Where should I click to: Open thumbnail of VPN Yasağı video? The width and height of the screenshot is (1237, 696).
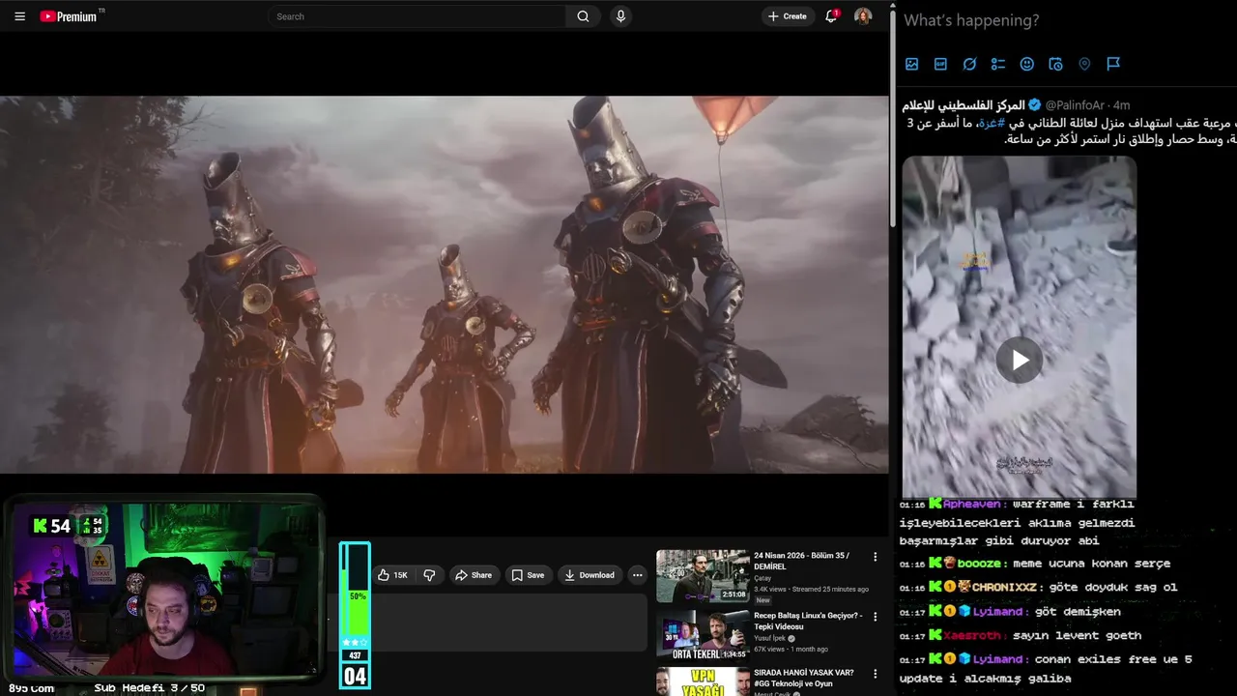coord(703,681)
